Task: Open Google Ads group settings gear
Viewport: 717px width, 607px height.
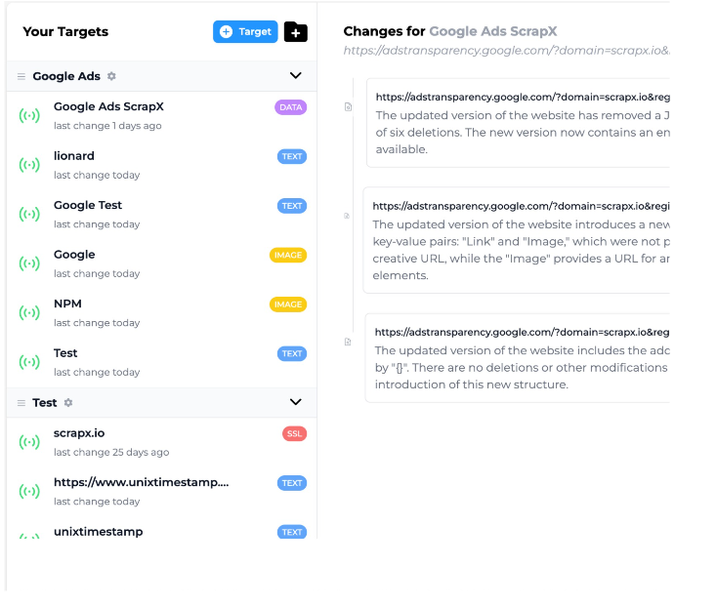Action: point(111,76)
